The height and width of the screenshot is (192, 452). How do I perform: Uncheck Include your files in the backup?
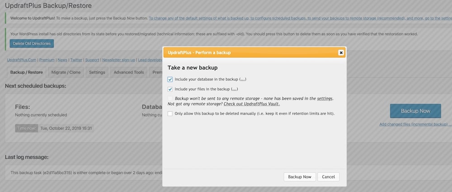[x=170, y=89]
